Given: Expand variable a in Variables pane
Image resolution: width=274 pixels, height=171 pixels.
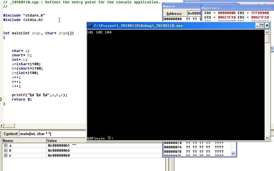Looking at the screenshot, I should (x=6, y=146).
